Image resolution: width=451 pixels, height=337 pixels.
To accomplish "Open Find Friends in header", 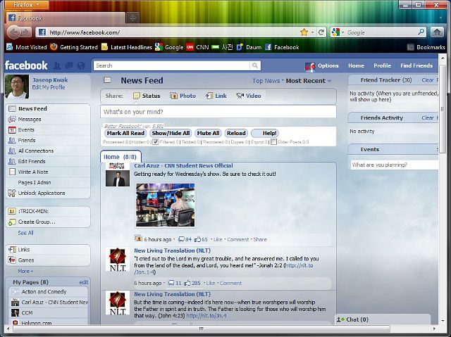I will coord(416,65).
